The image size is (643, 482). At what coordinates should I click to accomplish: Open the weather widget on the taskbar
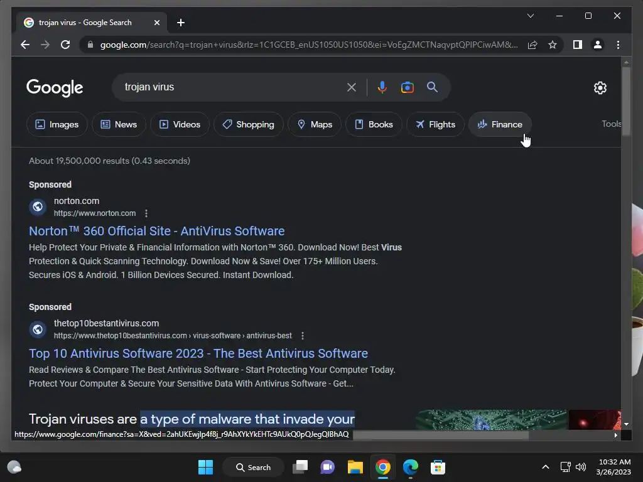[x=14, y=467]
